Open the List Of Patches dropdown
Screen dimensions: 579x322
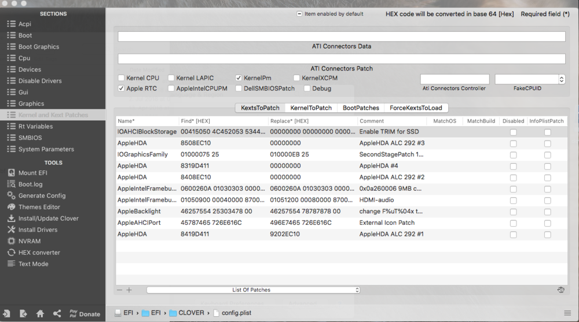point(254,290)
